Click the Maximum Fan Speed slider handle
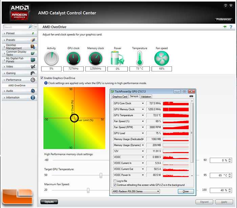Viewport: 237px width, 208px height. (x=88, y=190)
